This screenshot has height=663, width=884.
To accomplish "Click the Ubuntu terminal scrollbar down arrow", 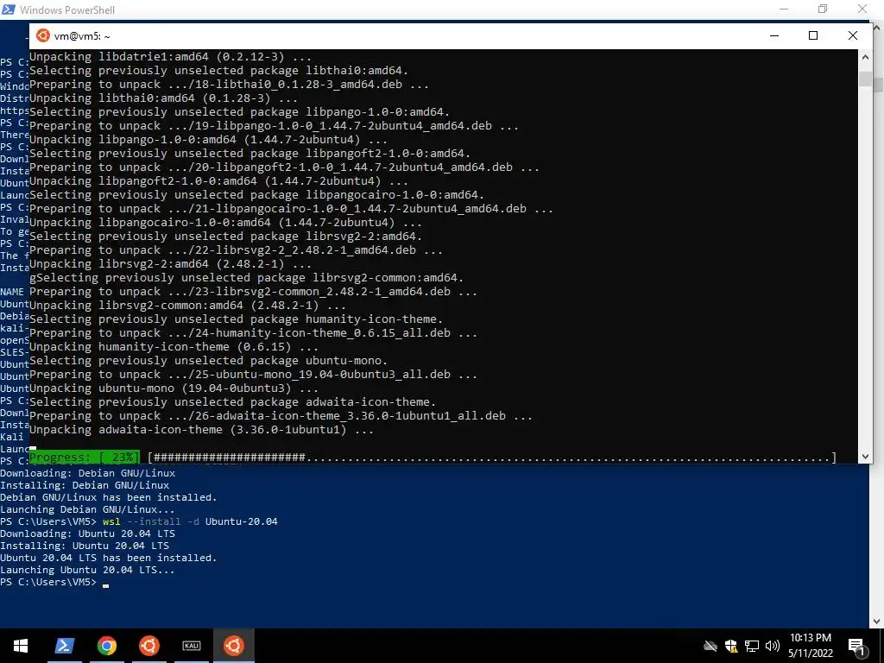I will coord(865,457).
